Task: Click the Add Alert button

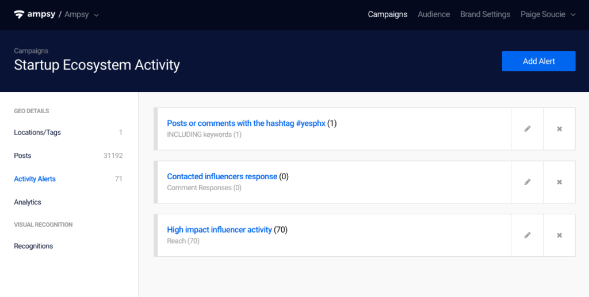Action: (x=538, y=61)
